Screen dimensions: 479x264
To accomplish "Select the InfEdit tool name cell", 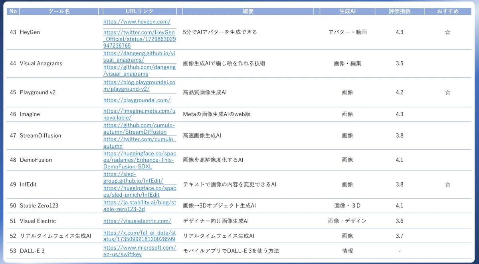I will pos(28,184).
